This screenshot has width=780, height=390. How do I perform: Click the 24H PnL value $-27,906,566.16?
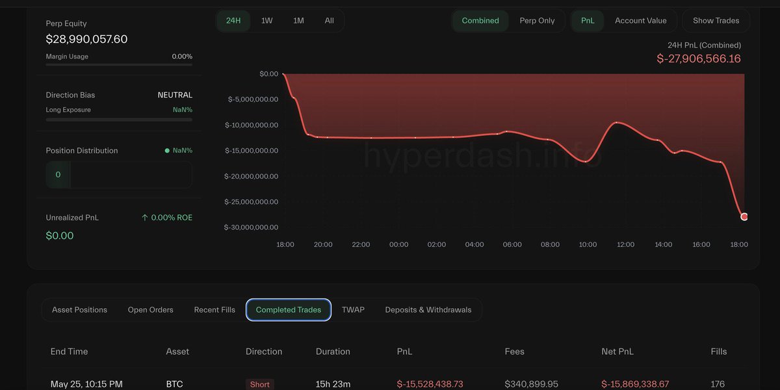[x=699, y=59]
